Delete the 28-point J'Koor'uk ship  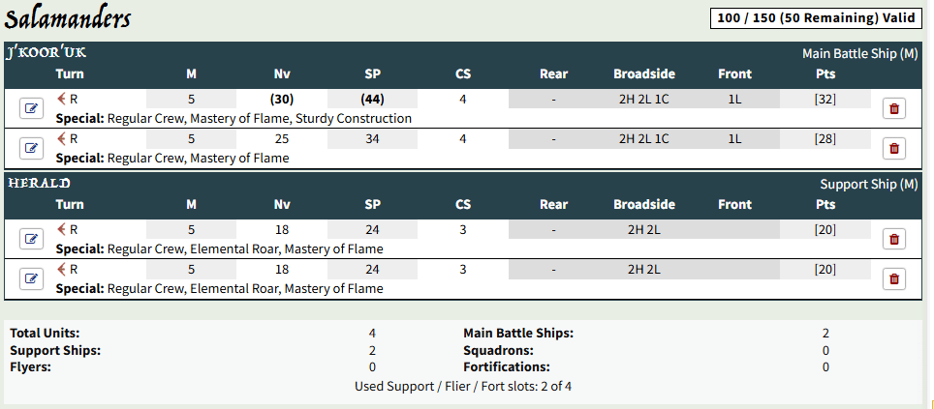[x=893, y=148]
